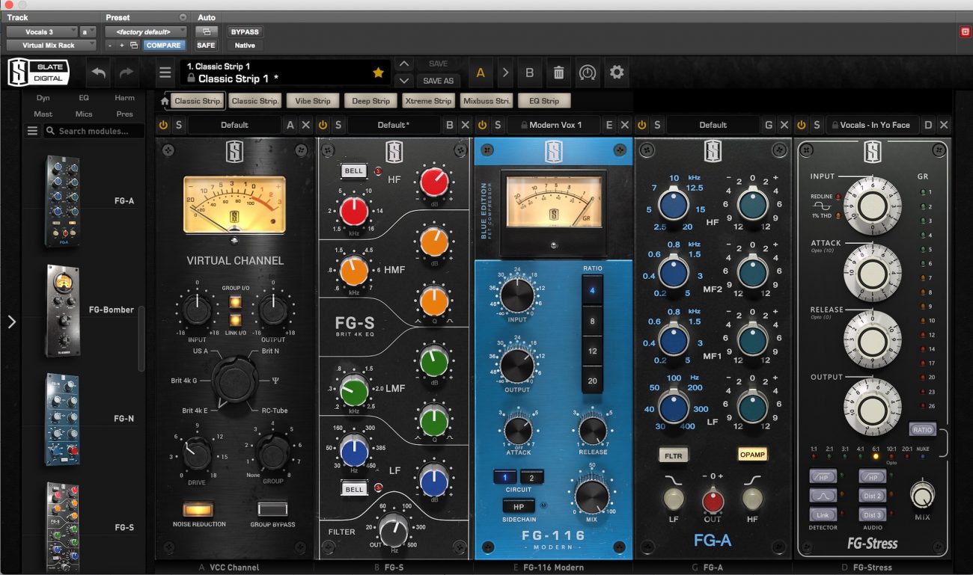
Task: Toggle power on FG-A module
Action: [x=641, y=125]
